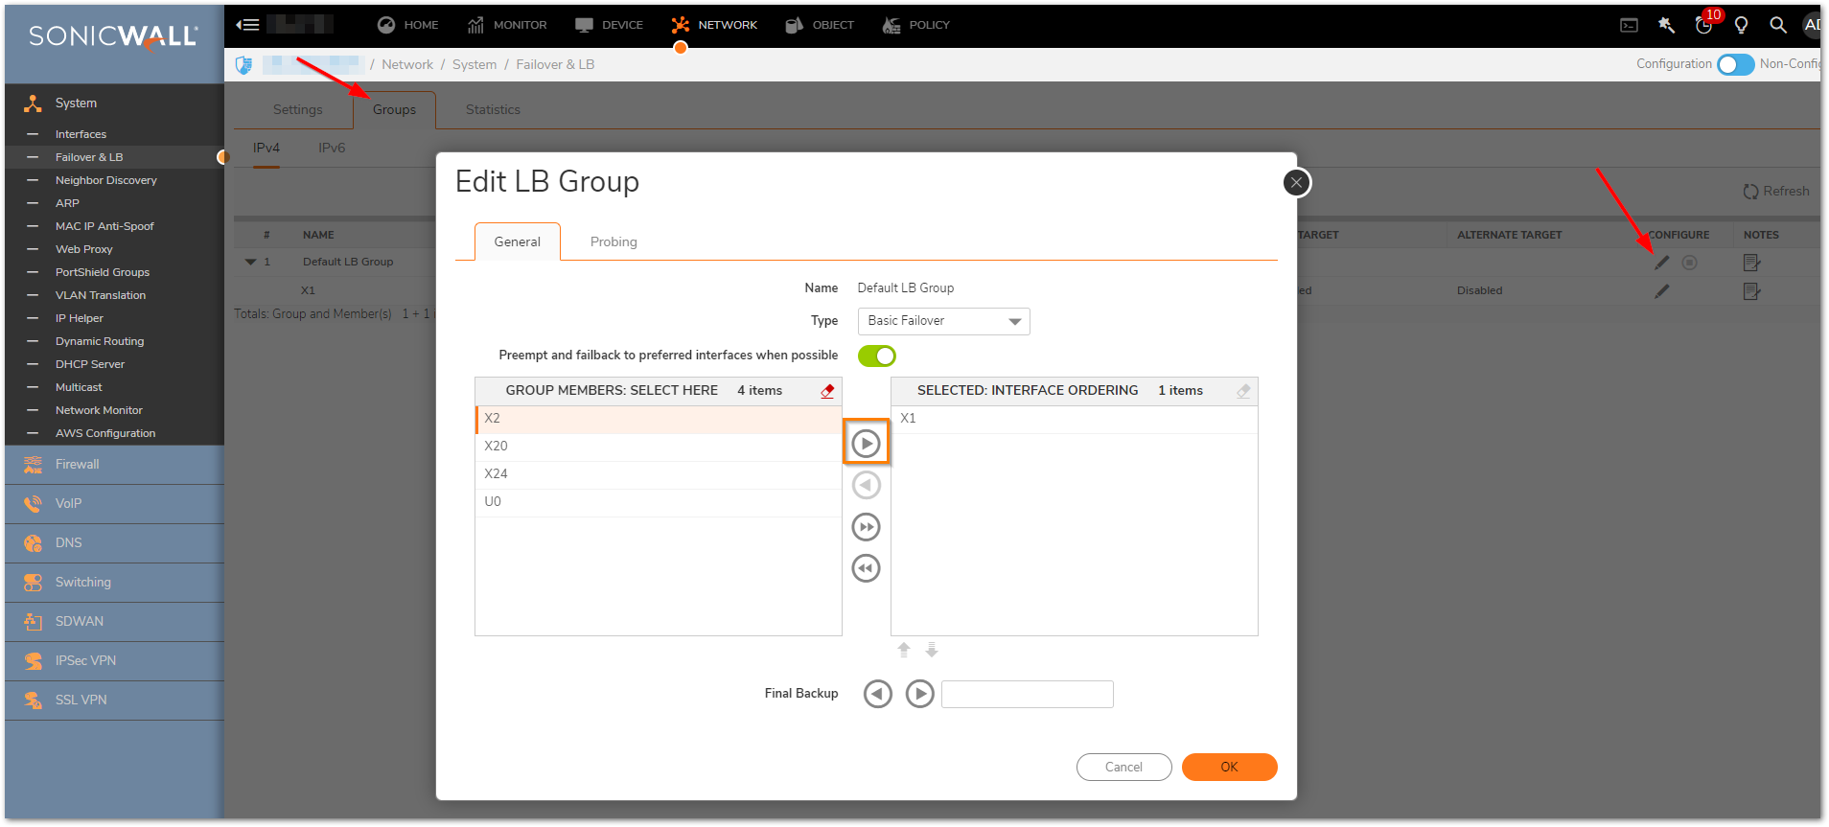Toggle Configuration / Non-Config mode switch
The image size is (1829, 827).
1735,64
